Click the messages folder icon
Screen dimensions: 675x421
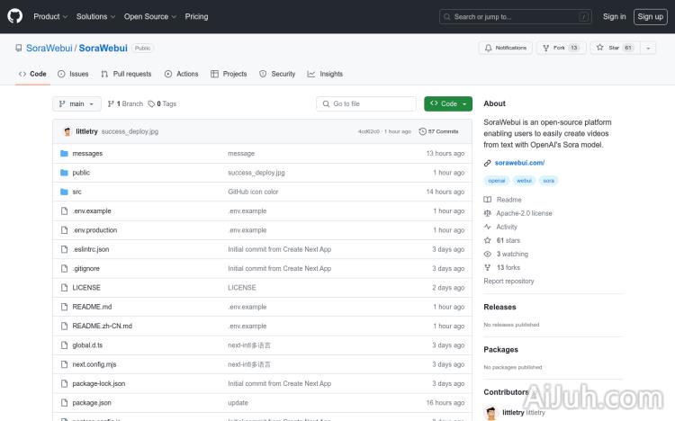point(64,153)
